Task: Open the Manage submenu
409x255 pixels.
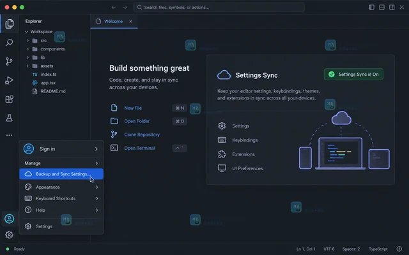Action: pos(61,163)
